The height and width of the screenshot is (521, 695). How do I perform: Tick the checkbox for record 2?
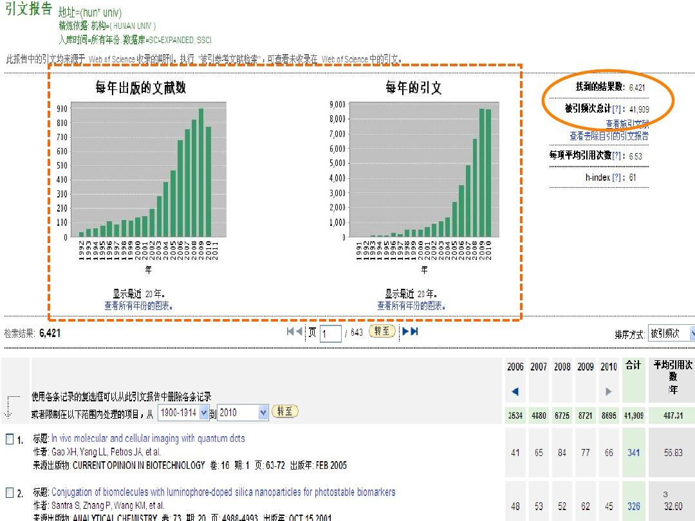click(10, 493)
